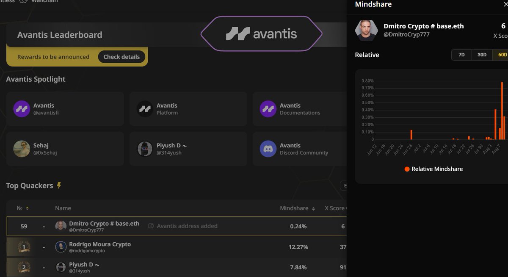This screenshot has width=508, height=277.
Task: Click Dmitro Crypto's avatar in the leaderboard row
Action: click(61, 226)
